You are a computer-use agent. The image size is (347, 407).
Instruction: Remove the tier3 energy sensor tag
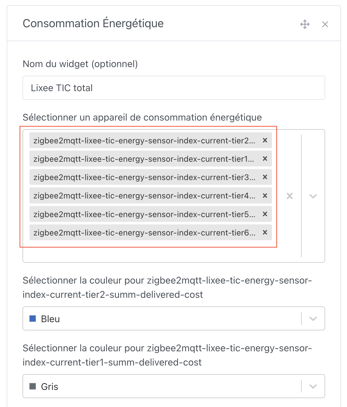(x=265, y=177)
